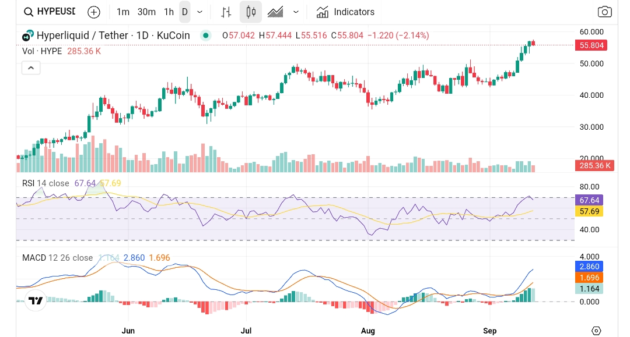Click the HYPEUSDT symbol input field
Image resolution: width=630 pixels, height=337 pixels.
[x=55, y=12]
